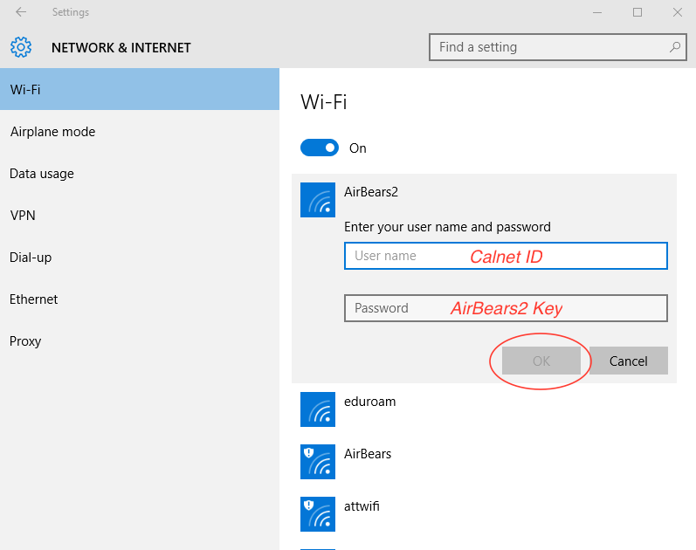Click the eduroam Wi-Fi signal icon

tap(317, 409)
